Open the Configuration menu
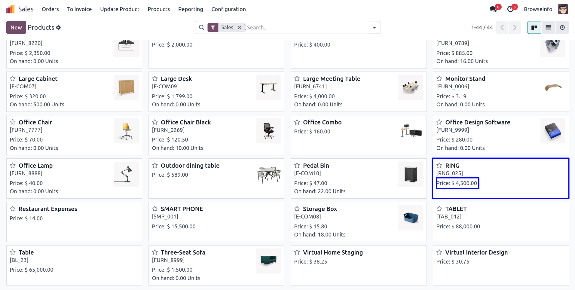Image resolution: width=575 pixels, height=290 pixels. tap(228, 9)
